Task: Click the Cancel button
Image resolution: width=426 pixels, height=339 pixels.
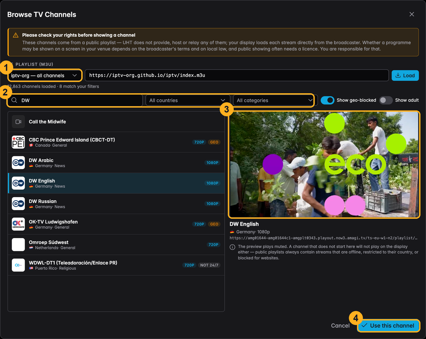Action: [340, 325]
